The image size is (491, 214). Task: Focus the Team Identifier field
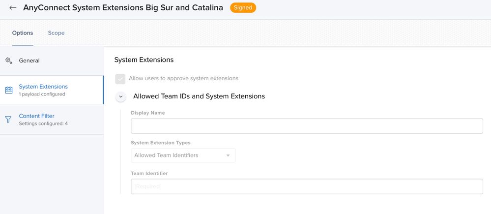click(307, 186)
